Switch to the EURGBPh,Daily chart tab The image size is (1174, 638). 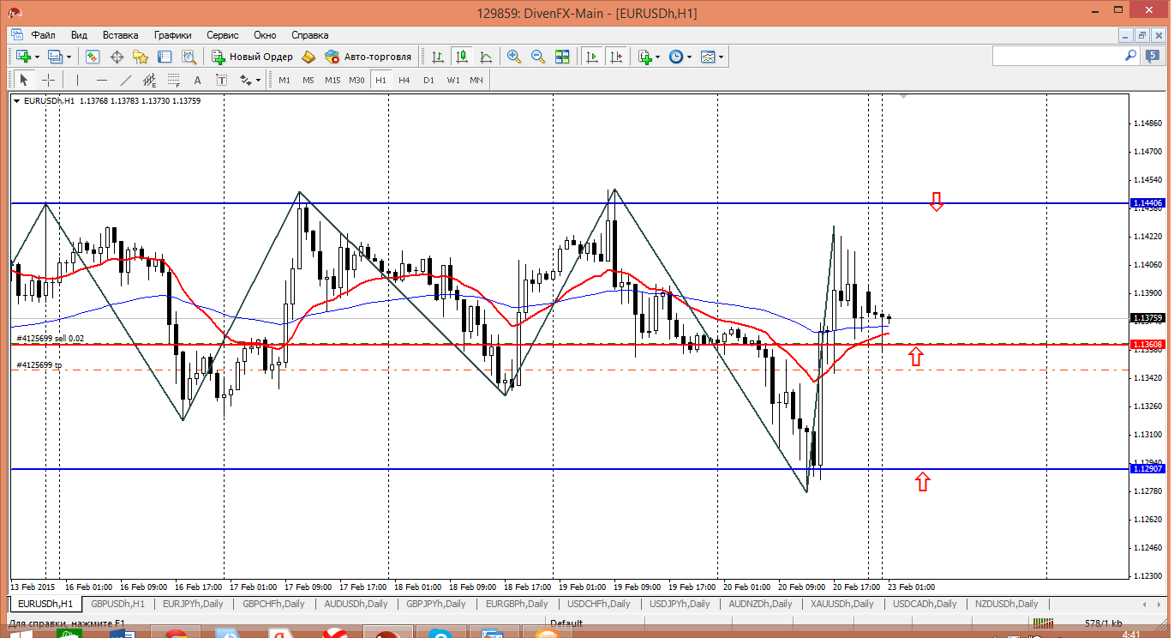click(x=516, y=604)
